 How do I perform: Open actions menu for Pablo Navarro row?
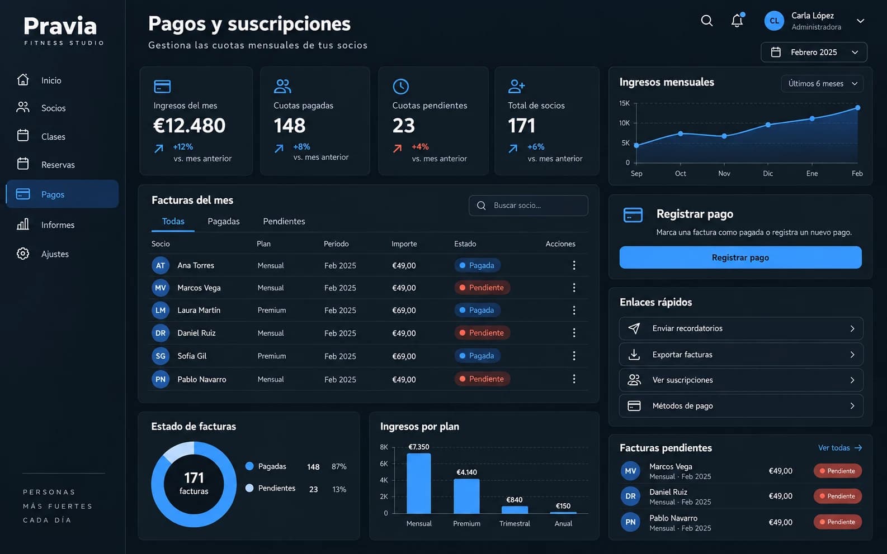coord(574,379)
